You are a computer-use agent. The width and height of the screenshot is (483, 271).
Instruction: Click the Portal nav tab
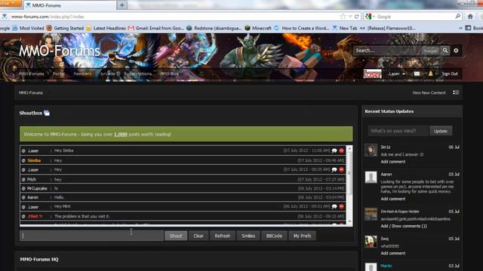(59, 74)
